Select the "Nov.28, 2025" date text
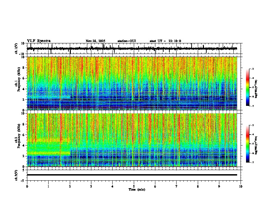This screenshot has height=209, width=271. coord(95,41)
